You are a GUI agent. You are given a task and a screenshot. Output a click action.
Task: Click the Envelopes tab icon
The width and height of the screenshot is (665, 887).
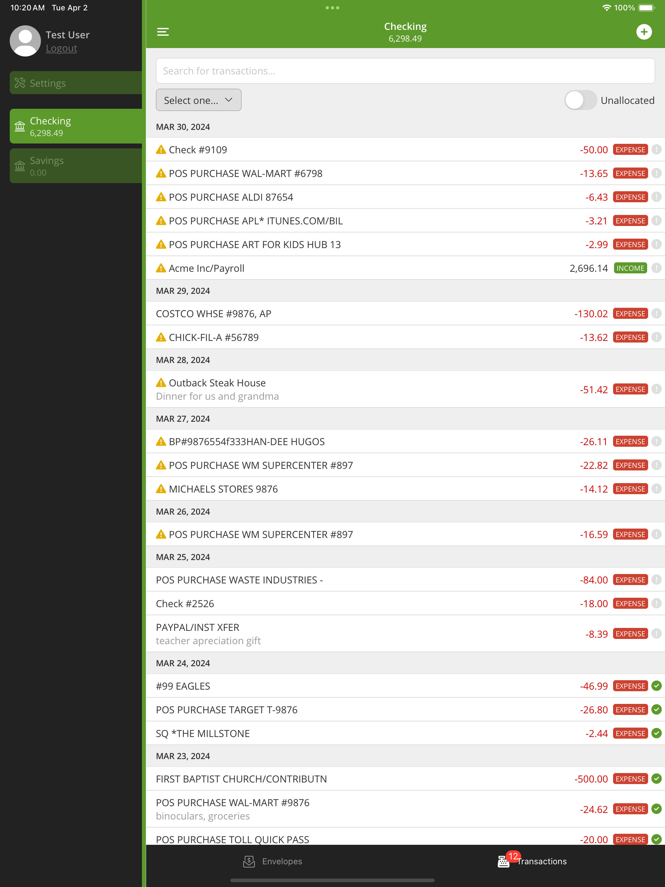249,861
